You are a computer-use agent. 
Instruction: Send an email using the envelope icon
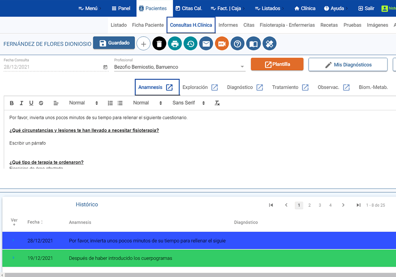206,43
